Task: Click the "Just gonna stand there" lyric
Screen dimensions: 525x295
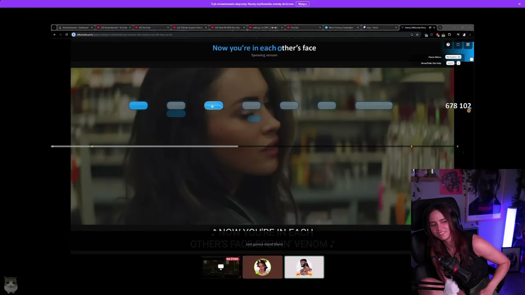Action: click(264, 244)
